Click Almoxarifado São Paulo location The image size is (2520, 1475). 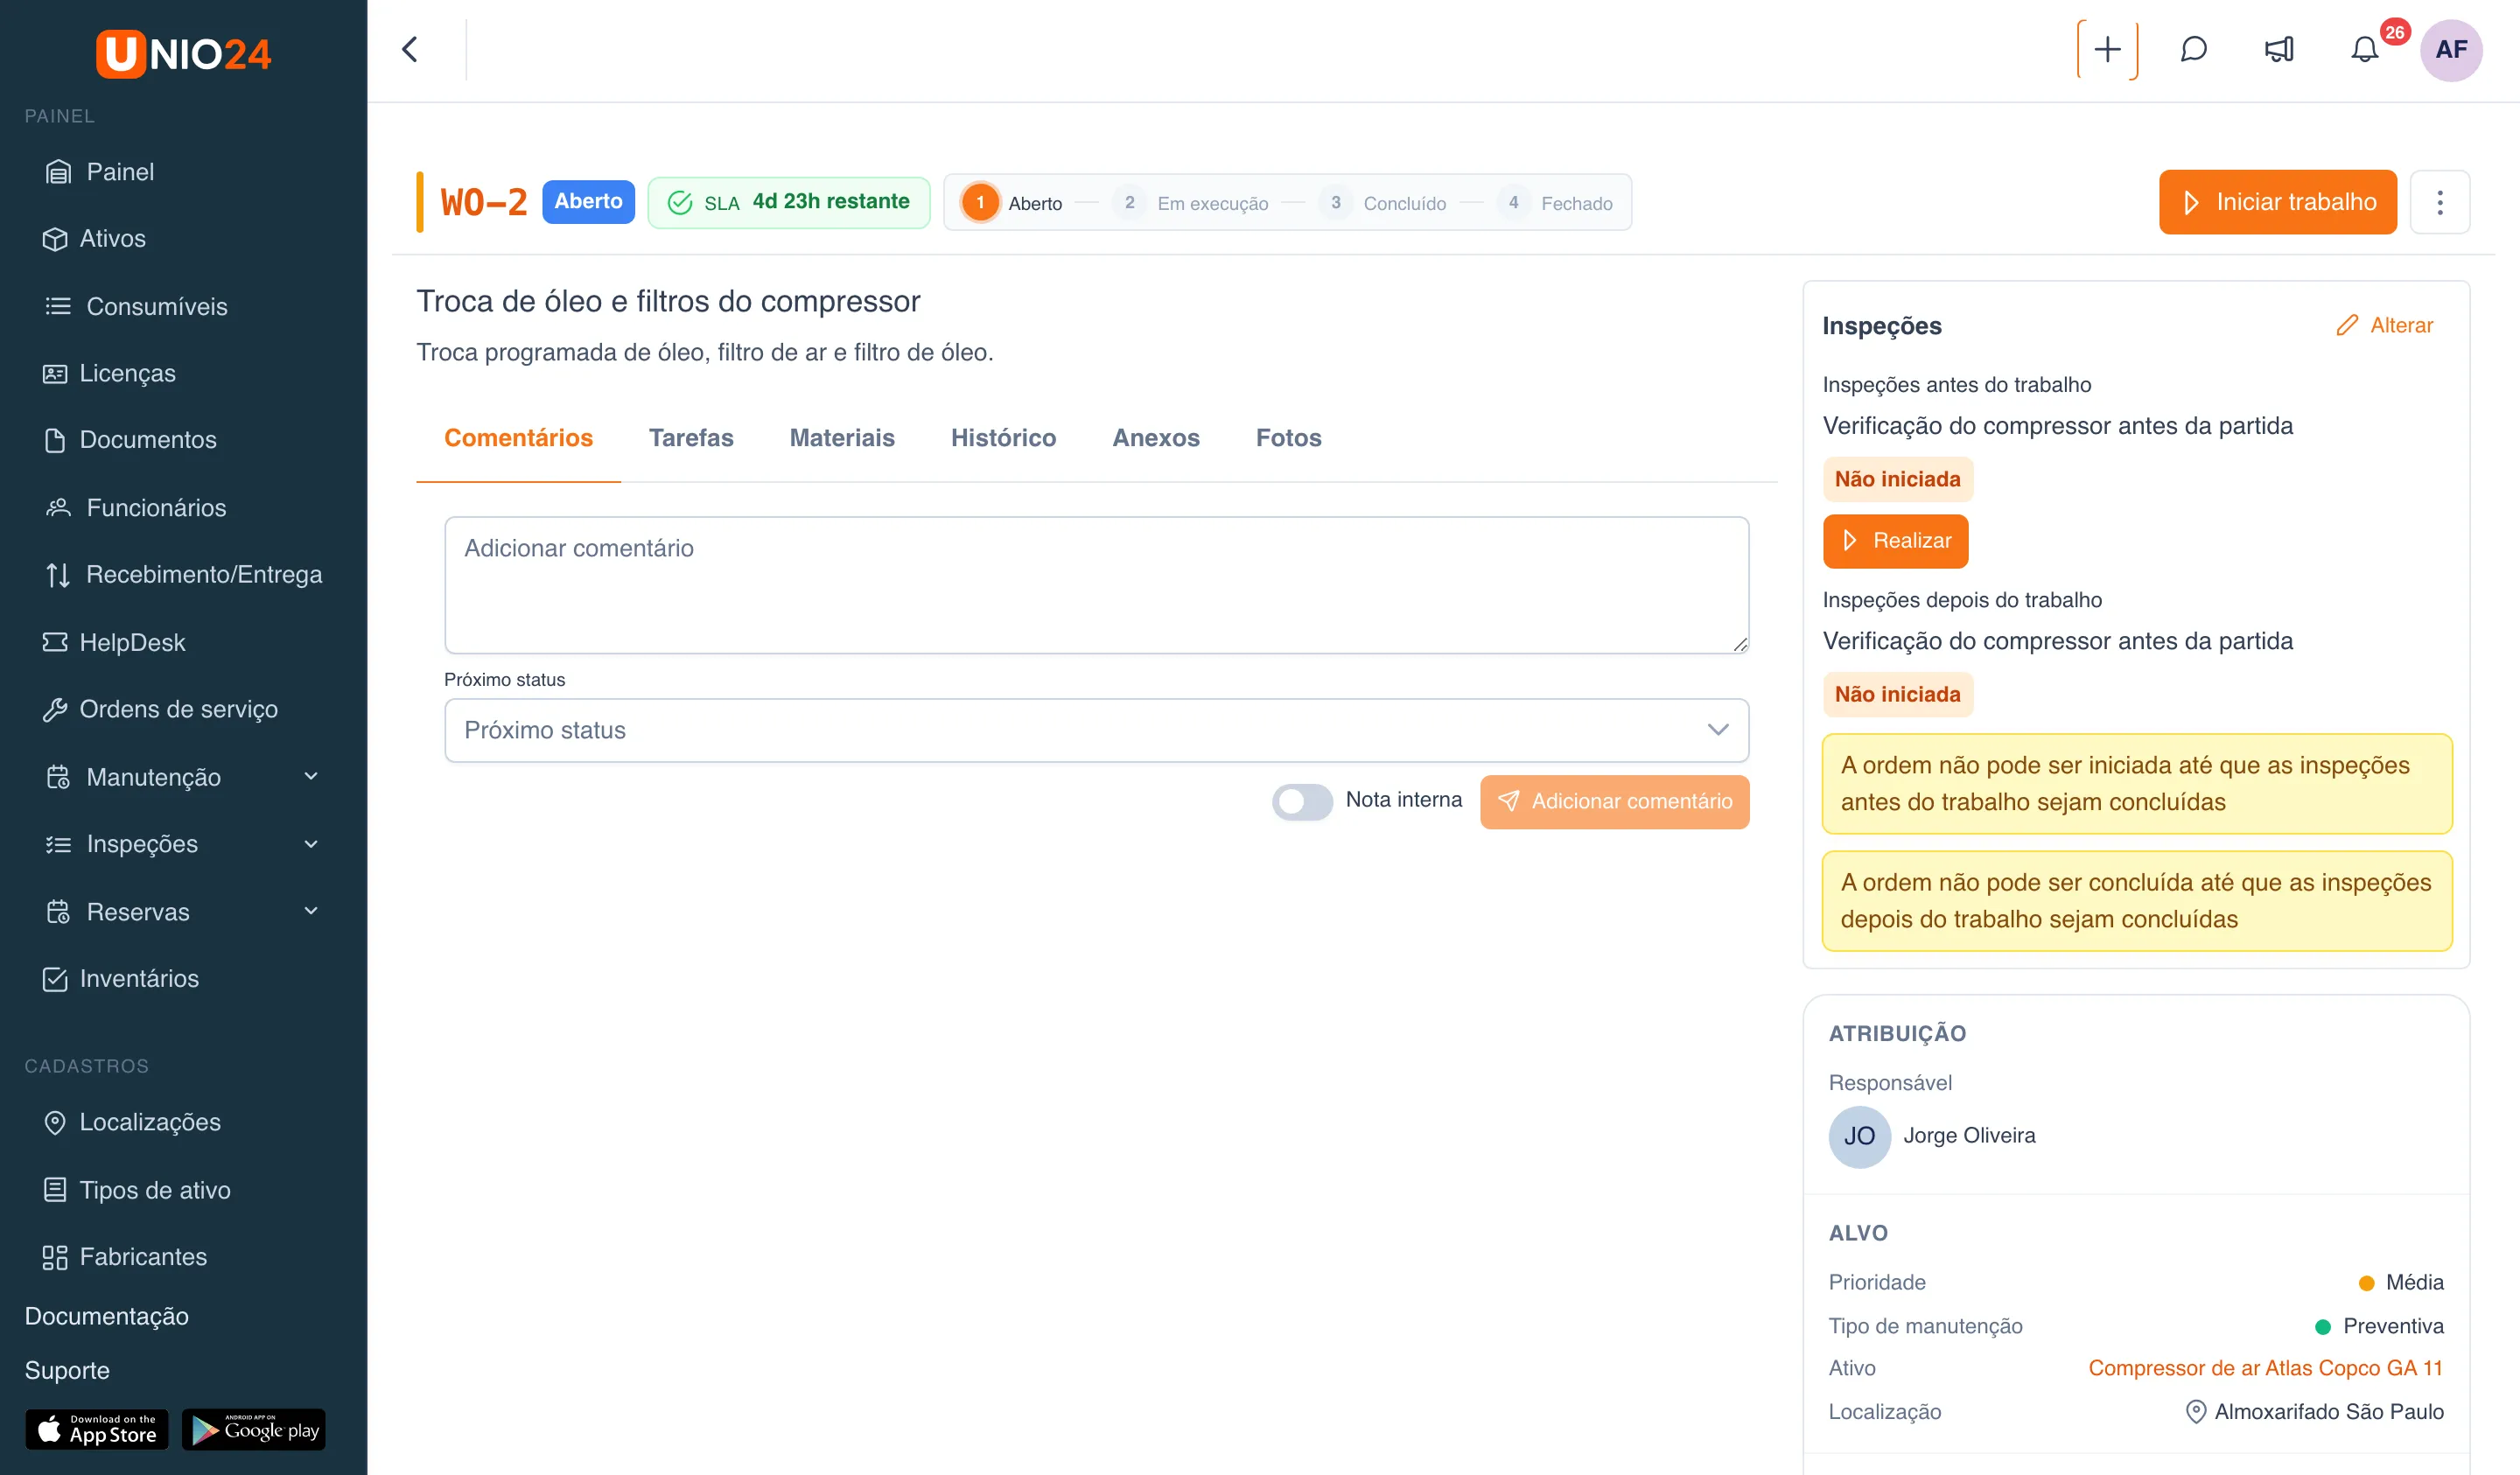(2314, 1412)
